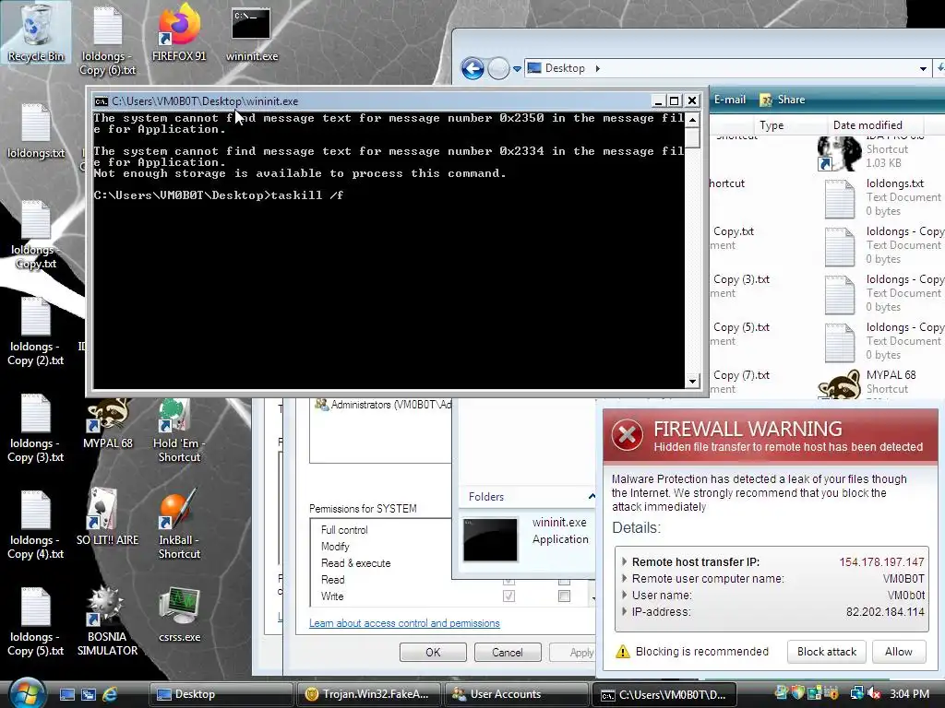
Task: Select csrss.exe icon on the desktop
Action: coord(180,614)
